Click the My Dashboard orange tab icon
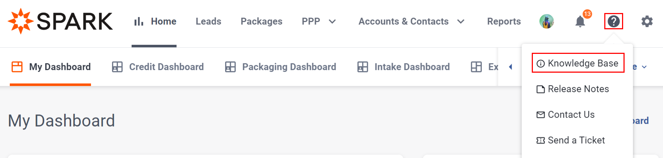663x158 pixels. [17, 67]
